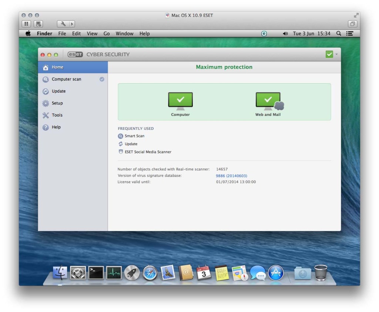Open the Trash in the Dock
The height and width of the screenshot is (312, 379).
click(x=321, y=273)
